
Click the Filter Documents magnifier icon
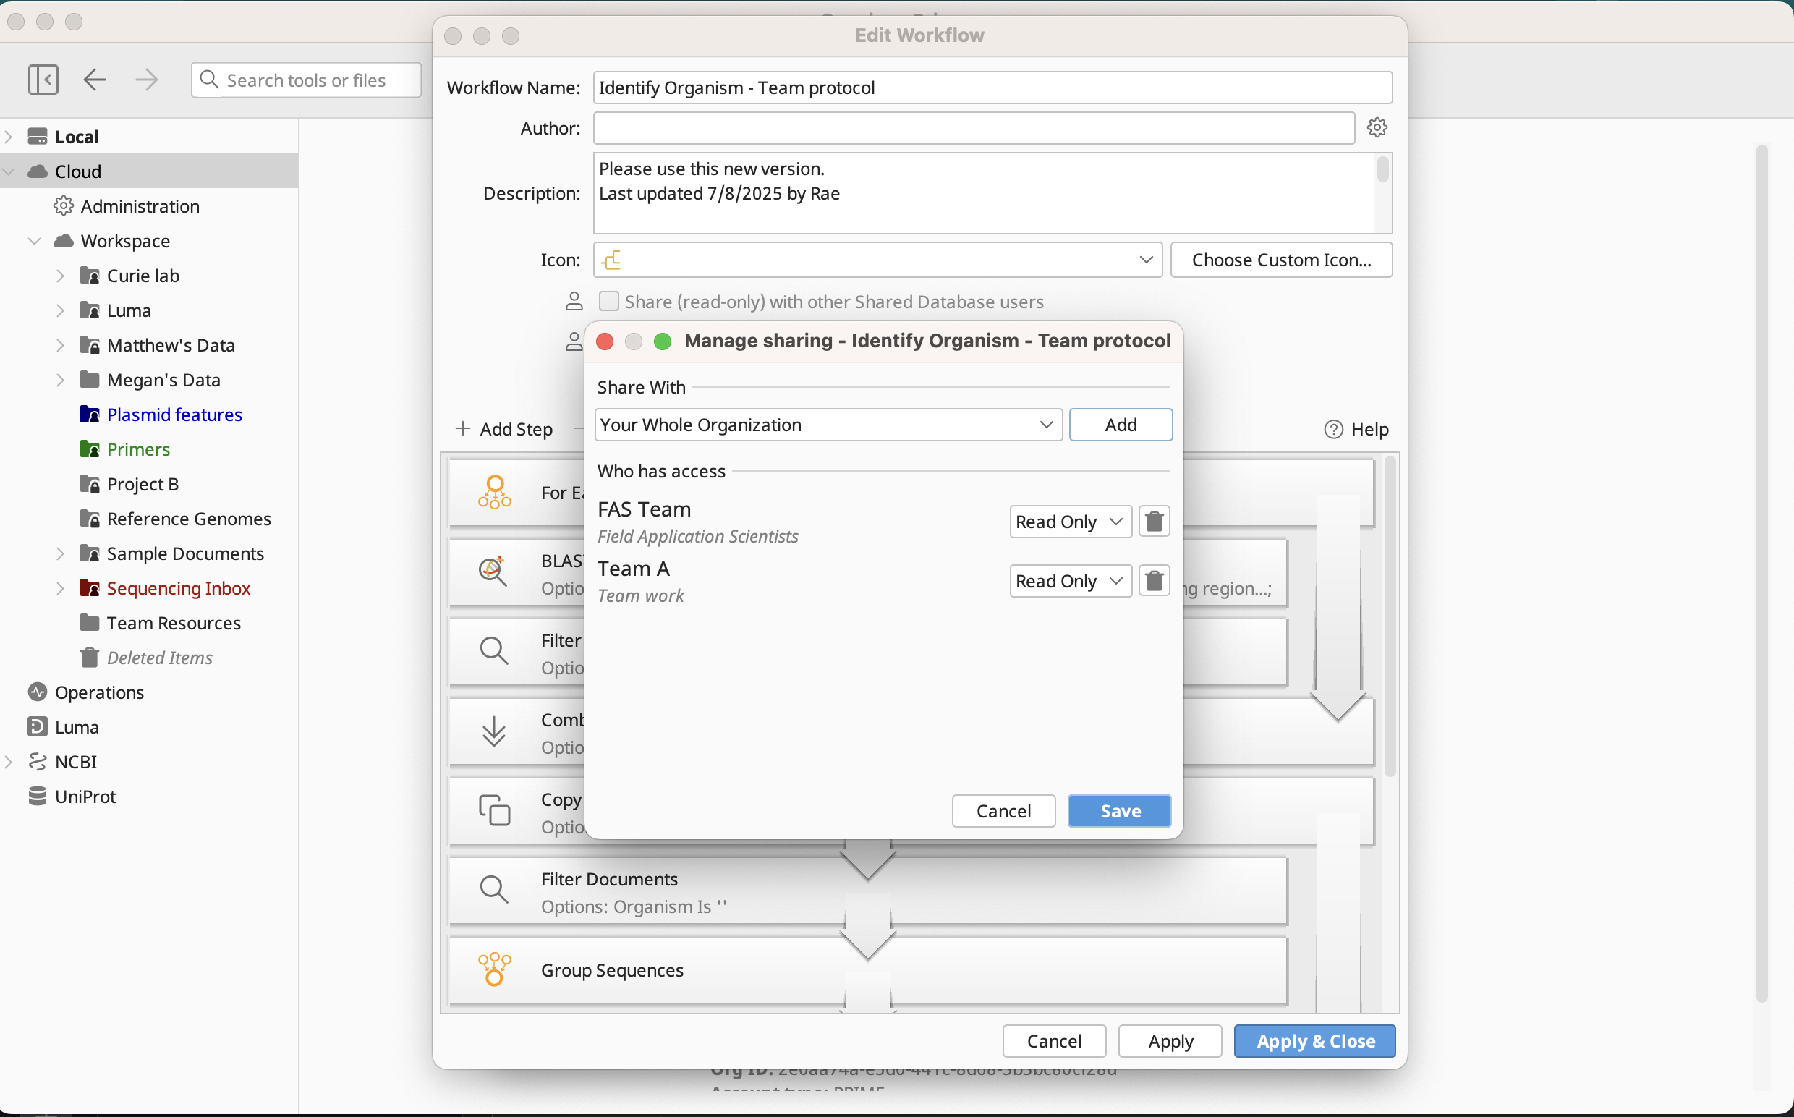(494, 889)
